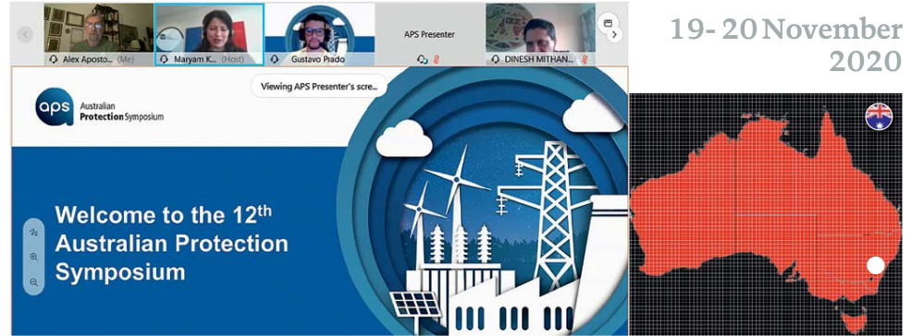The width and height of the screenshot is (911, 336).
Task: Click Dinesh Mithan's red muted mic icon
Action: (x=585, y=59)
